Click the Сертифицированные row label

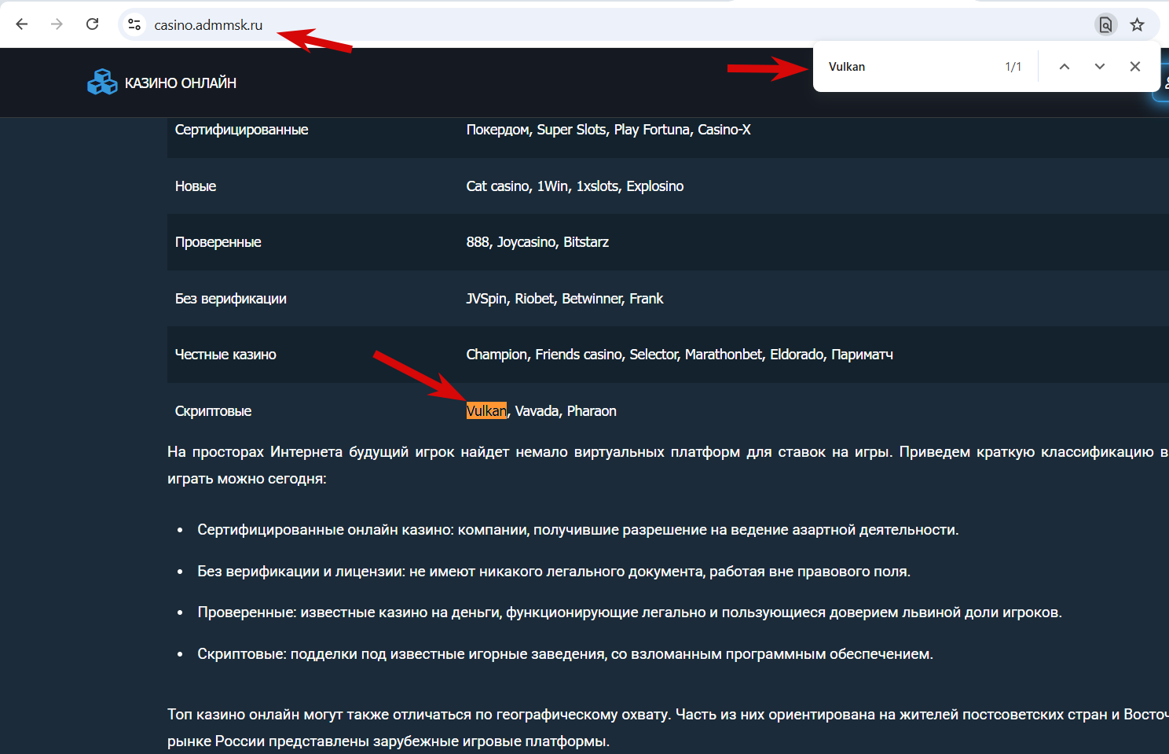[241, 130]
